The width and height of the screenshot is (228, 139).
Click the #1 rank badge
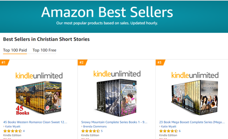pos(5,62)
